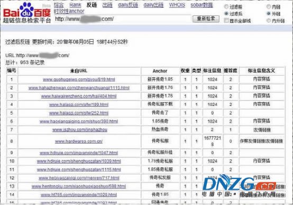This screenshot has width=293, height=205.
Task: Select the 外链 radio button
Action: point(269,13)
